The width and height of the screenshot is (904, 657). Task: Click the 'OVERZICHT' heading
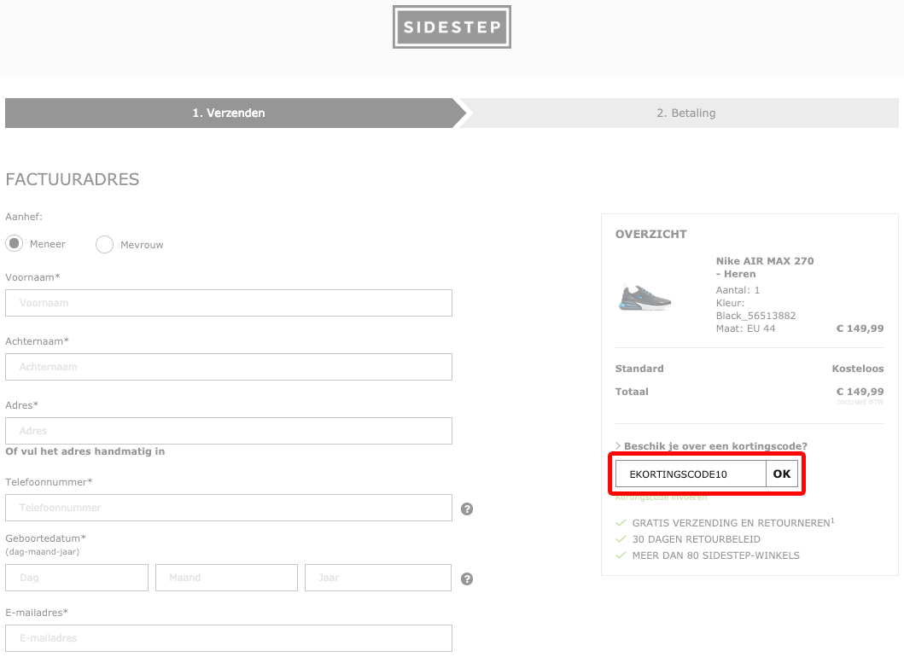pyautogui.click(x=651, y=234)
